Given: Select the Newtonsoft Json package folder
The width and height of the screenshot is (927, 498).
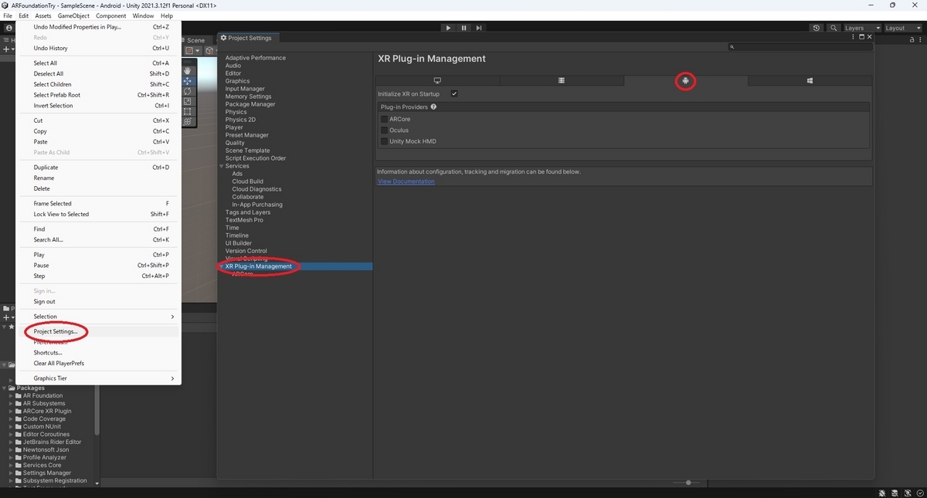Looking at the screenshot, I should click(x=46, y=449).
